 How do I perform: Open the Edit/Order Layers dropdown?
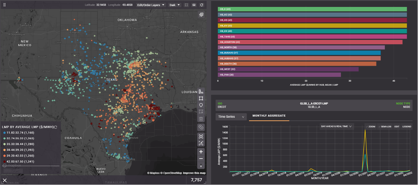point(151,5)
